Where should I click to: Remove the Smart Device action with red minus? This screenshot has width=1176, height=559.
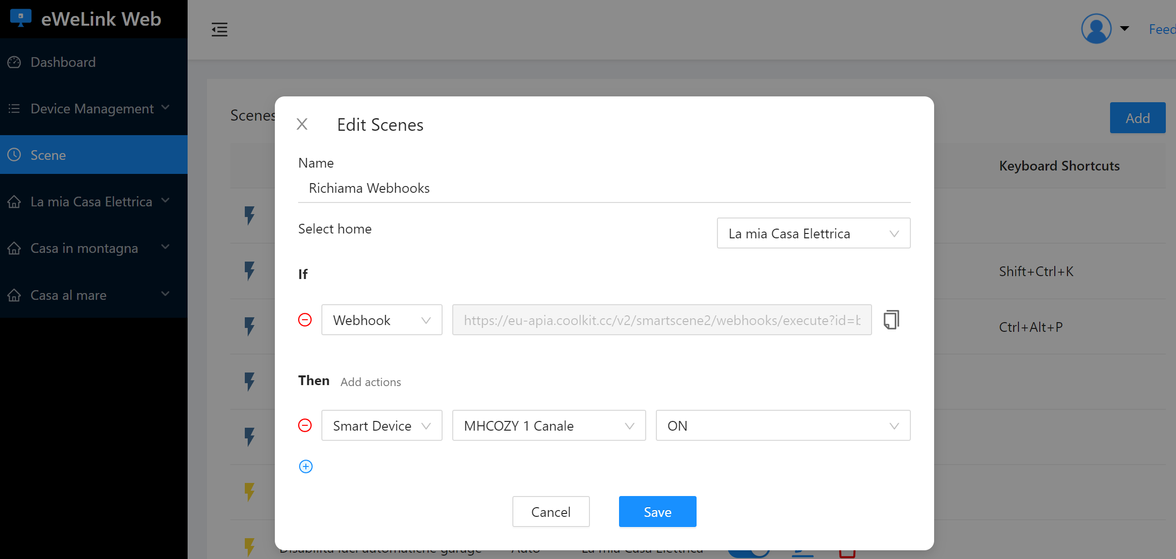click(x=305, y=425)
